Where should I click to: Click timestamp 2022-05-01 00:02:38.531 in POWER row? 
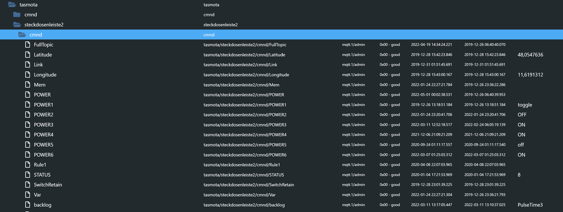click(431, 95)
